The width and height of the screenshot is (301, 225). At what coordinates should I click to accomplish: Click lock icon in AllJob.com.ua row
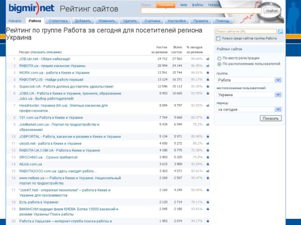[208, 164]
